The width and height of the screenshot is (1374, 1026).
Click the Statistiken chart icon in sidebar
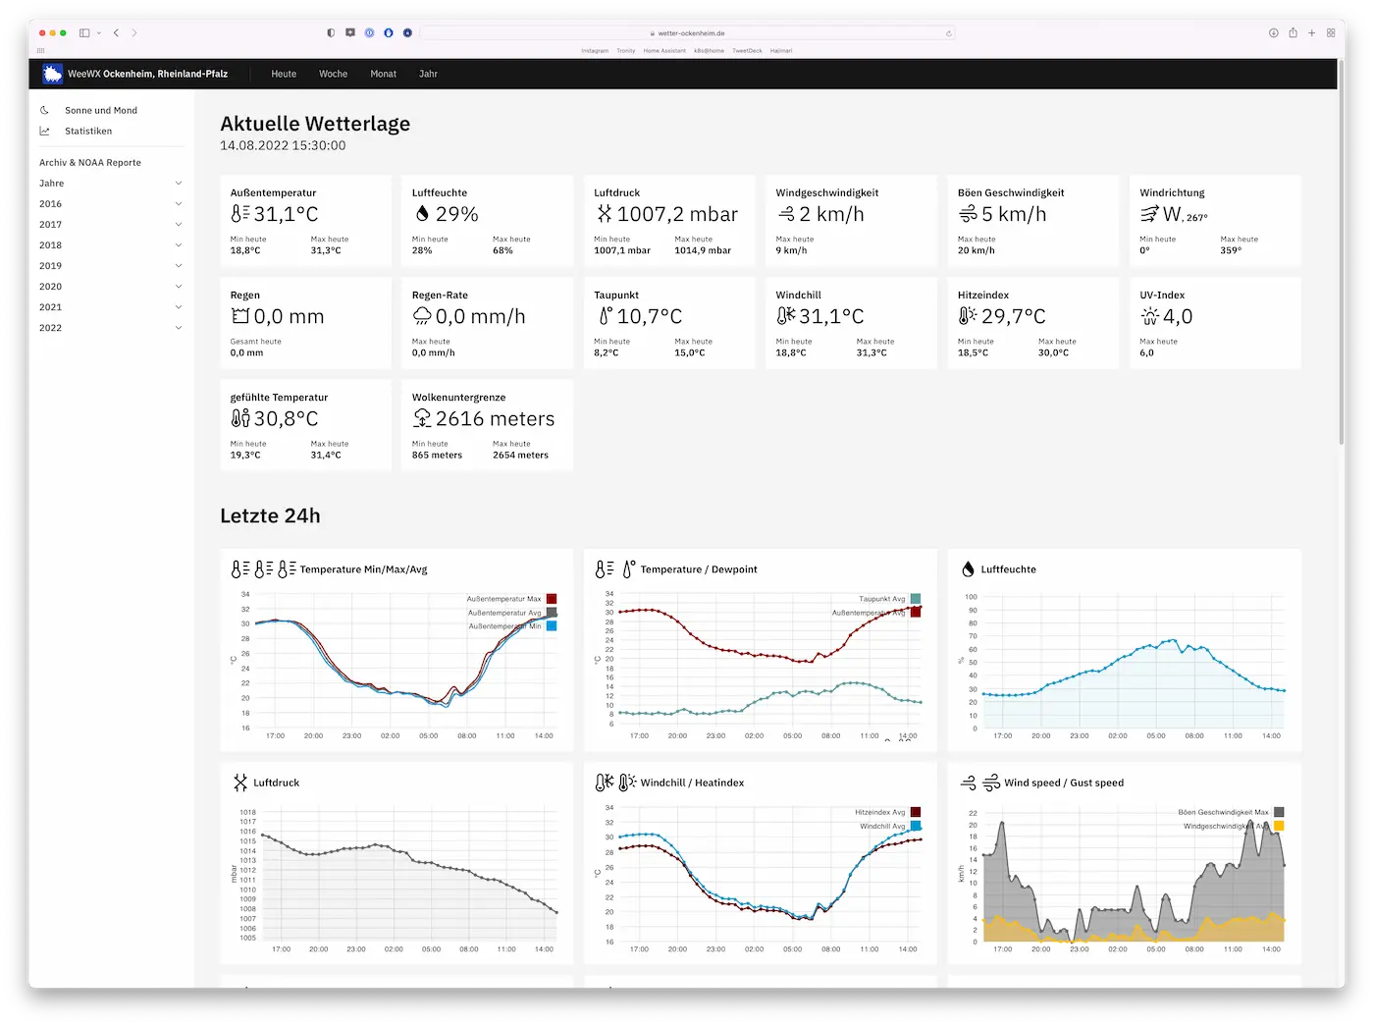(x=45, y=131)
